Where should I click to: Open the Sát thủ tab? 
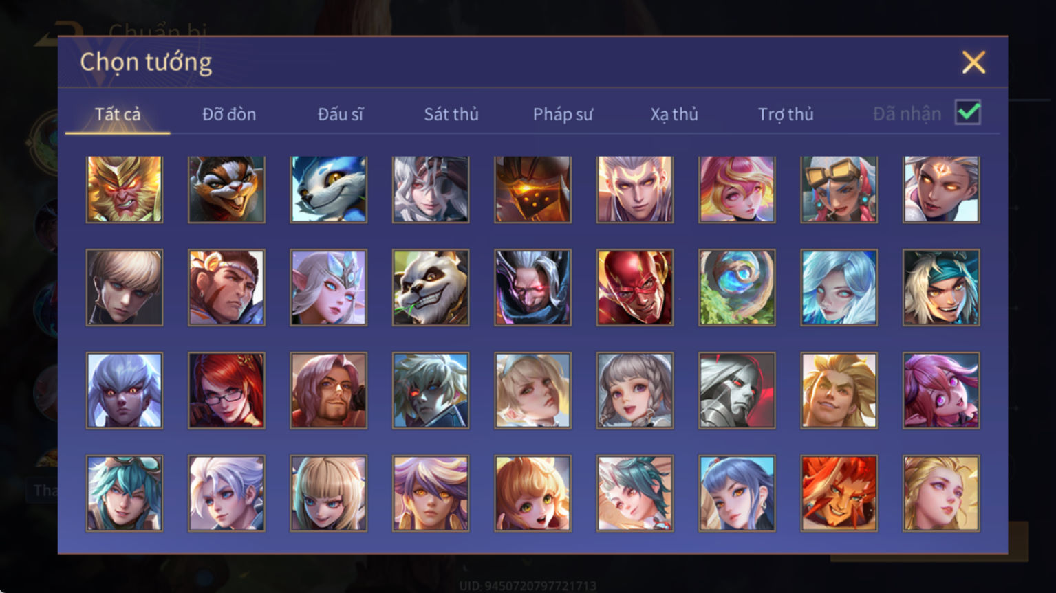[451, 114]
